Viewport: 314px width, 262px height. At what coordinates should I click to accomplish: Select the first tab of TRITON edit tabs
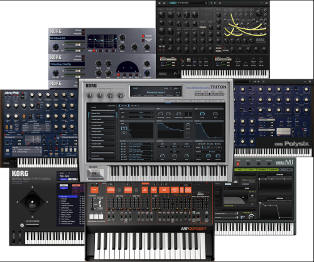click(x=168, y=101)
